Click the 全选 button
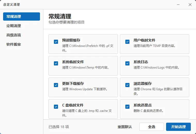Image resolution: width=196 pixels, height=134 pixels. point(152,127)
